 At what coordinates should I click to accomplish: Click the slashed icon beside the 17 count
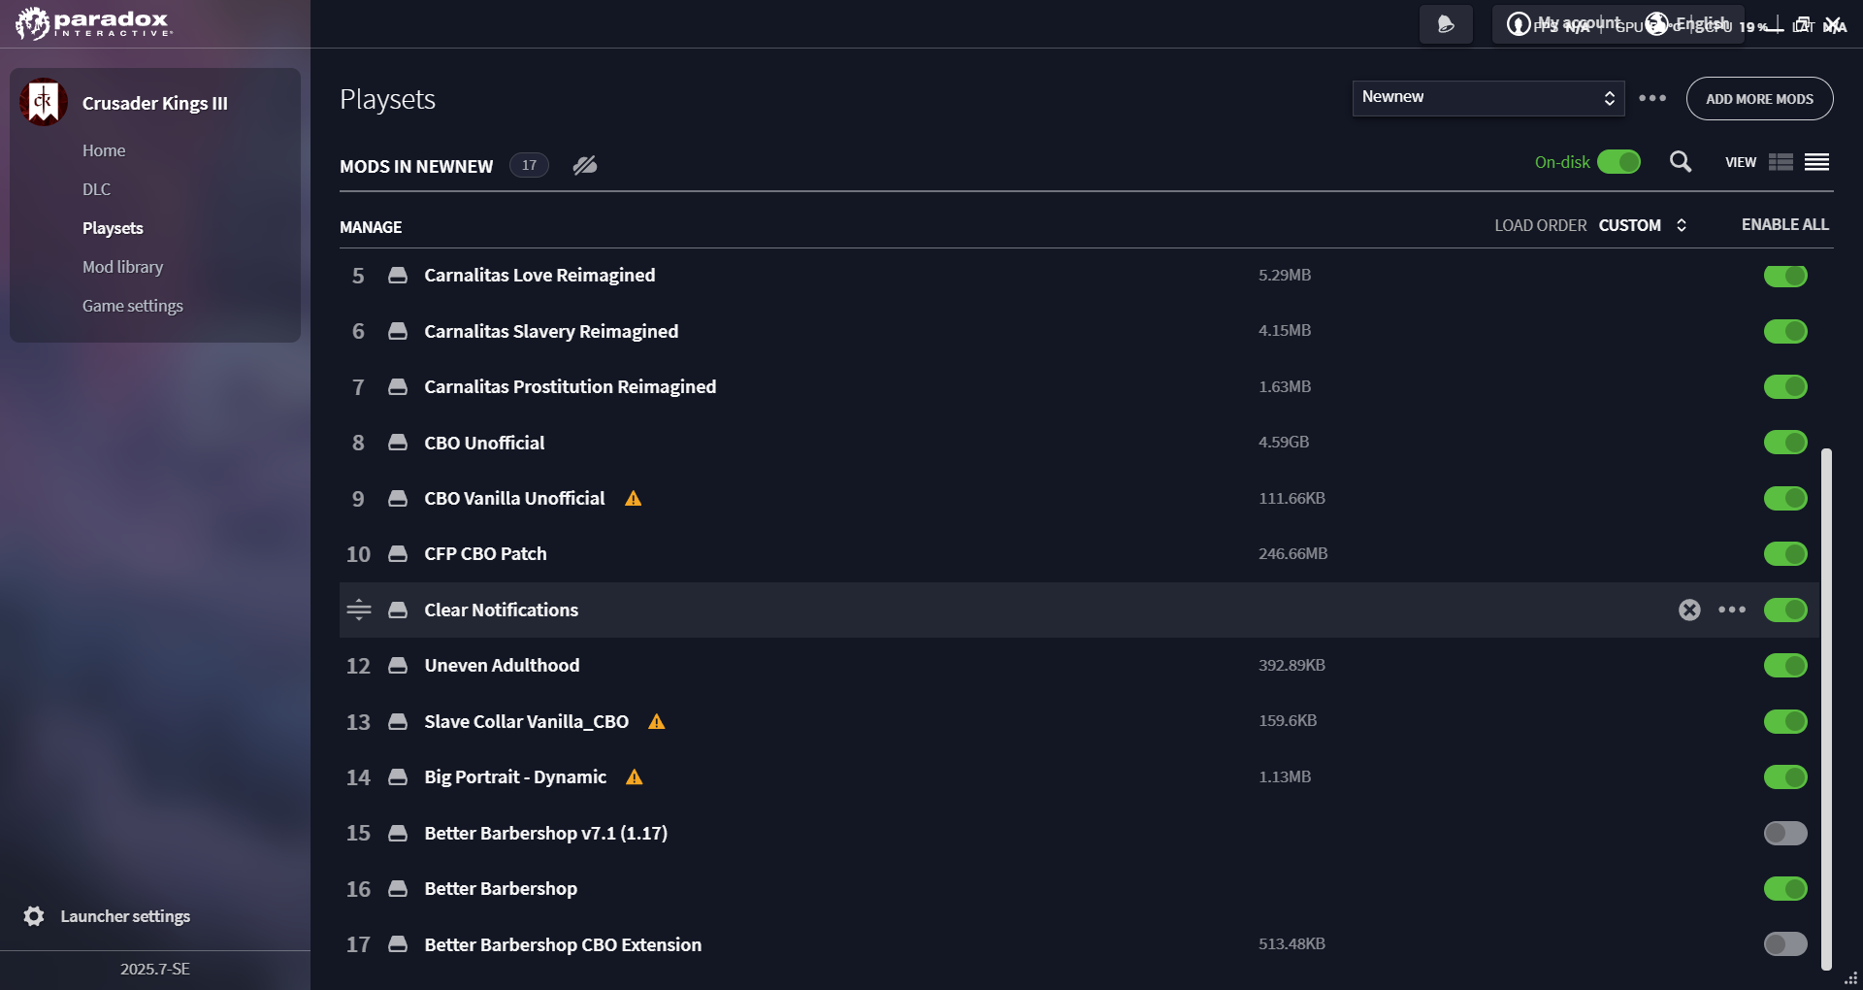(x=584, y=165)
